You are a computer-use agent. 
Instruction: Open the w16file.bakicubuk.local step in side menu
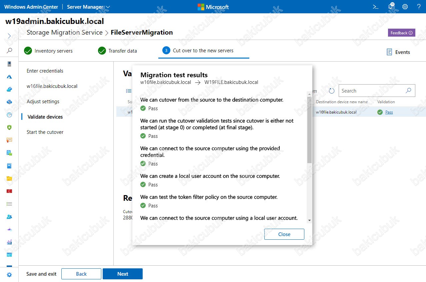pos(52,86)
